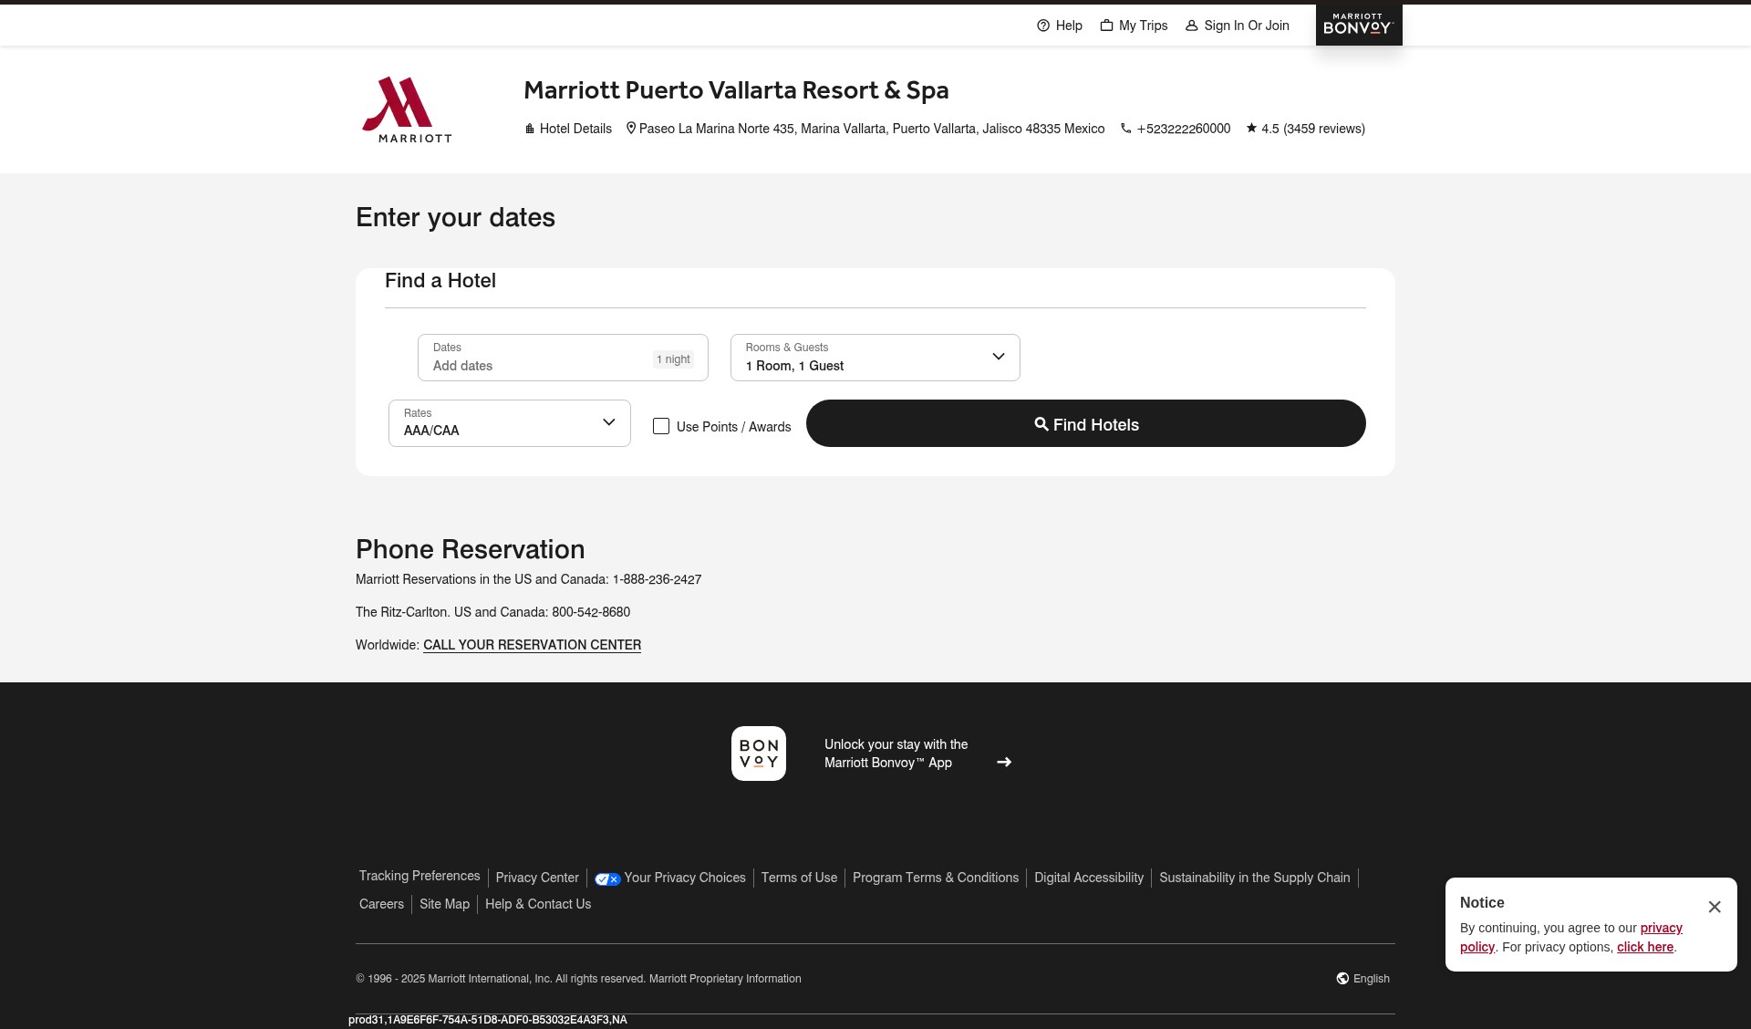Open Privacy Center footer link

click(x=537, y=878)
